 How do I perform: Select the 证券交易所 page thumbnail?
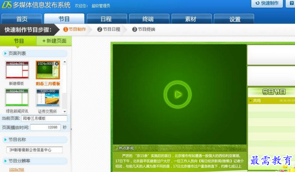click(48, 98)
